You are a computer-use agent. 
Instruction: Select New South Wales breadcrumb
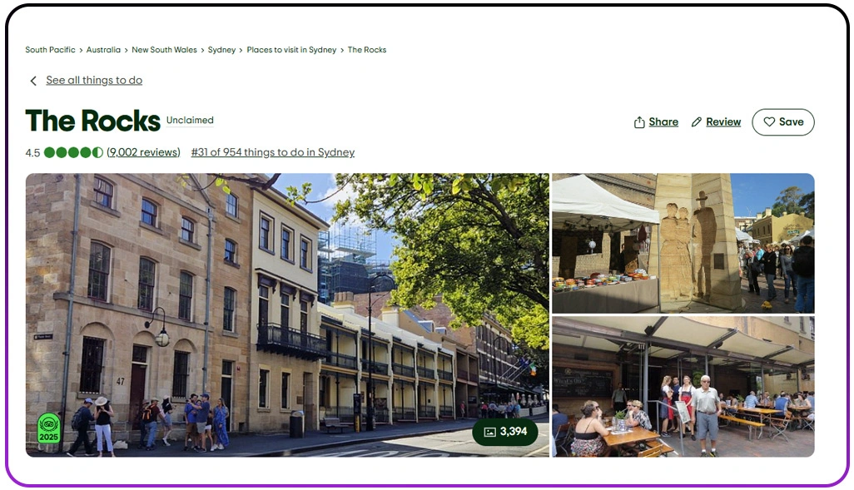[x=164, y=50]
